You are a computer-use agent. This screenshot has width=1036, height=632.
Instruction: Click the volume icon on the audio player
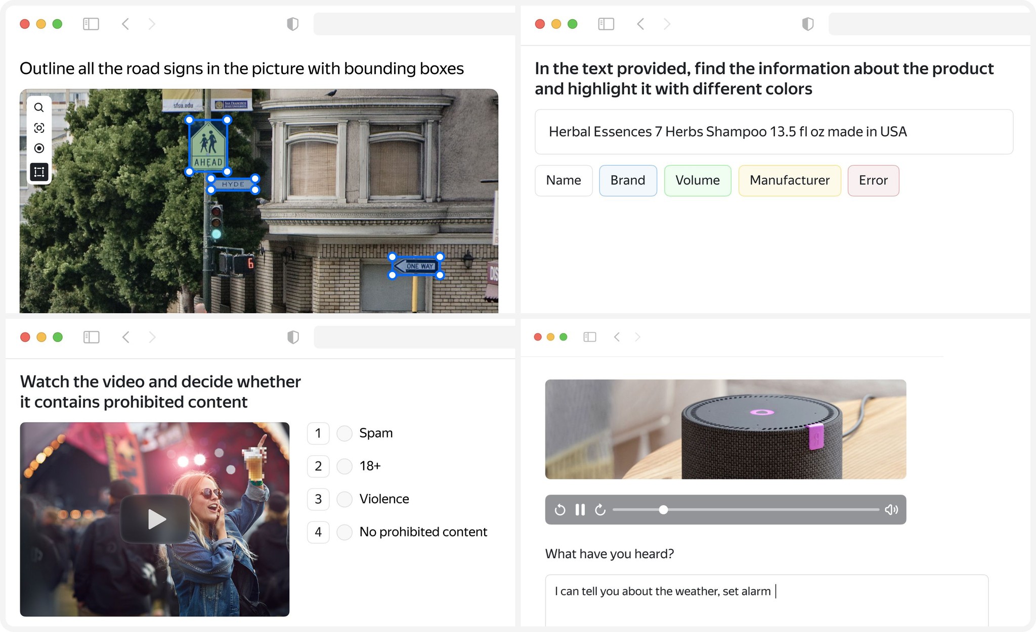(x=891, y=510)
